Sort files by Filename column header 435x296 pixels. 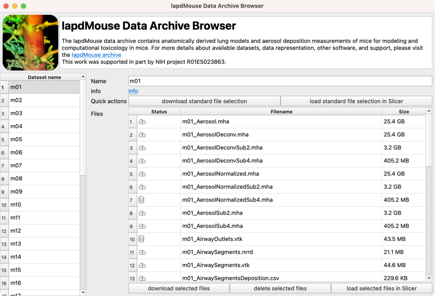click(281, 111)
